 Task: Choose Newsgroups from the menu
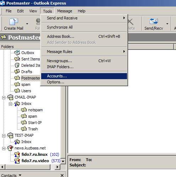84,61
